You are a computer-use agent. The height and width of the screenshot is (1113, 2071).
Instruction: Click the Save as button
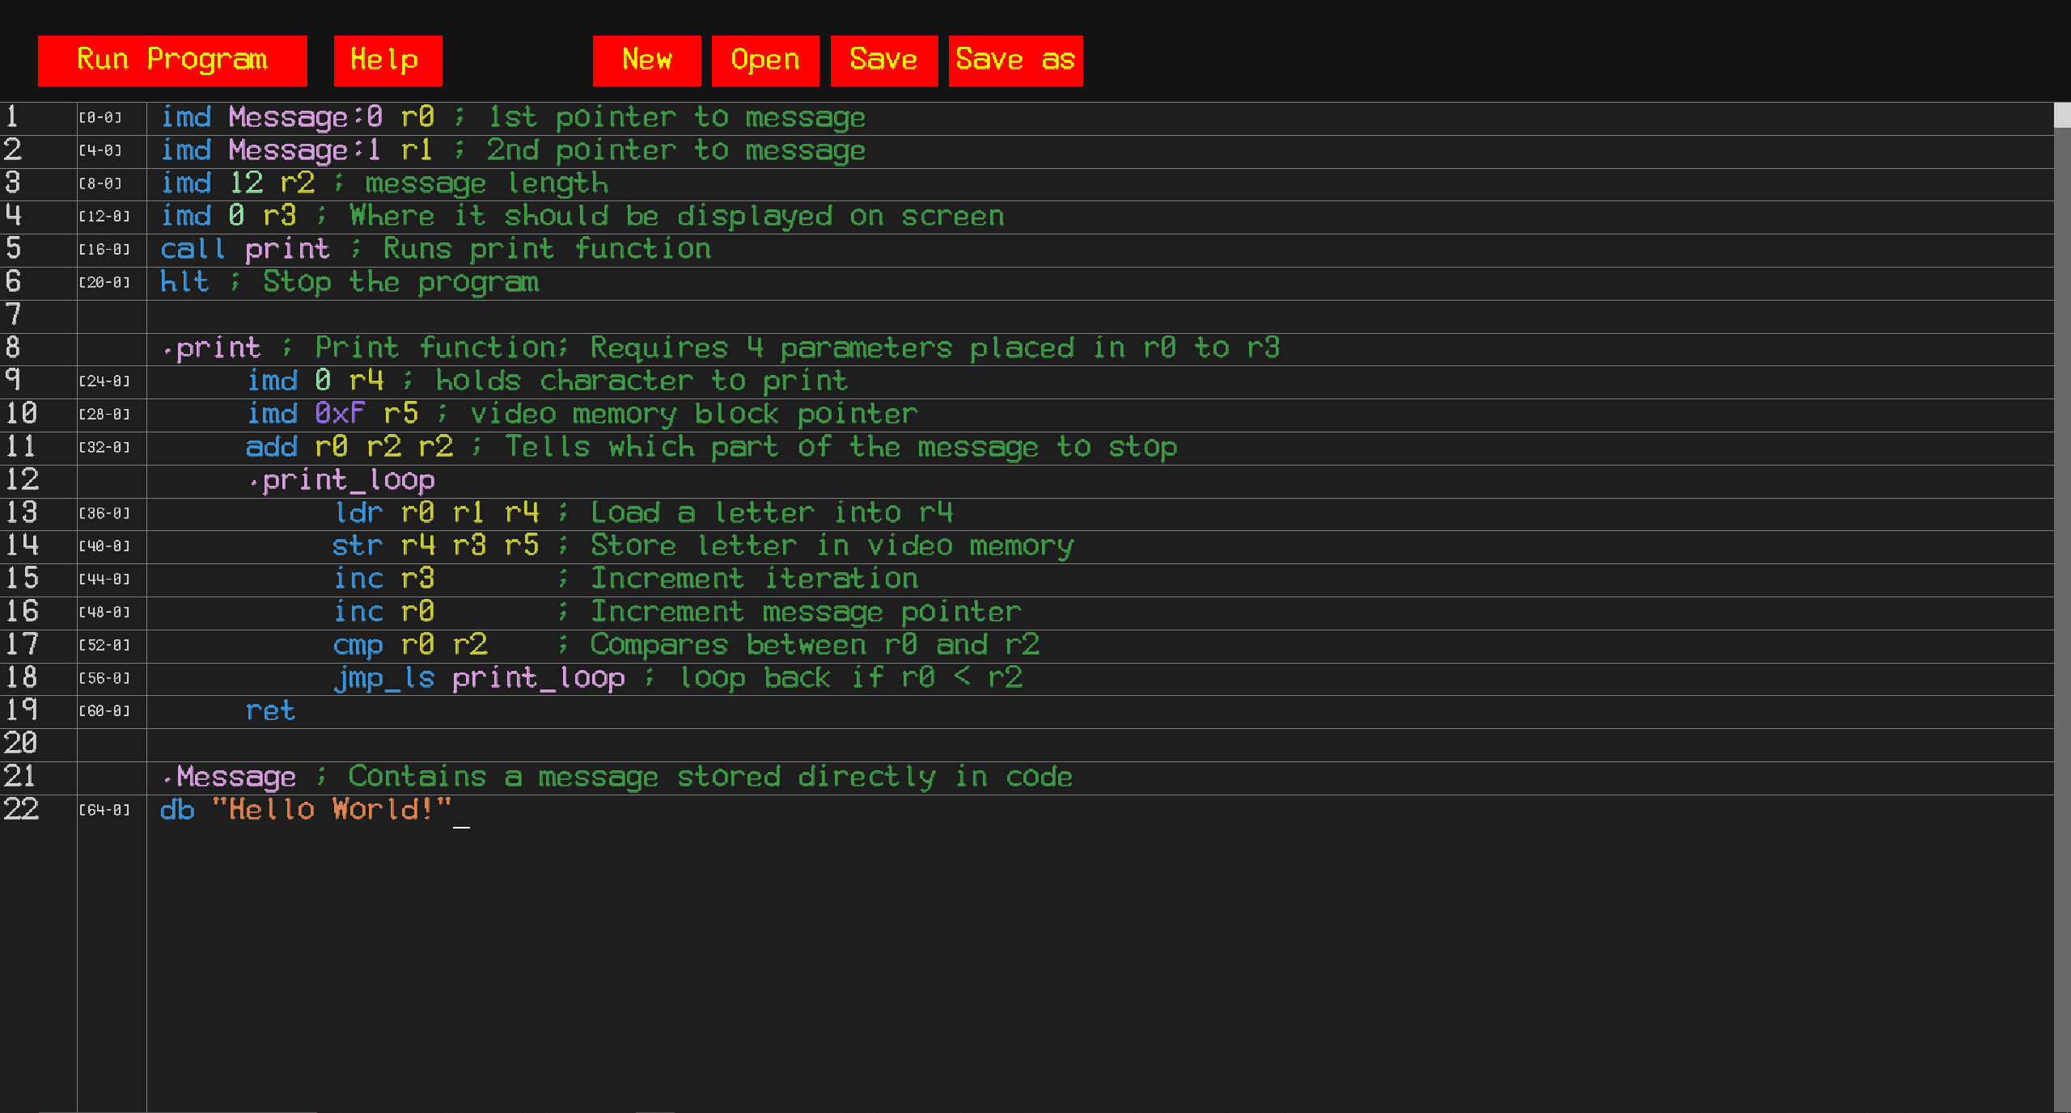coord(1015,60)
